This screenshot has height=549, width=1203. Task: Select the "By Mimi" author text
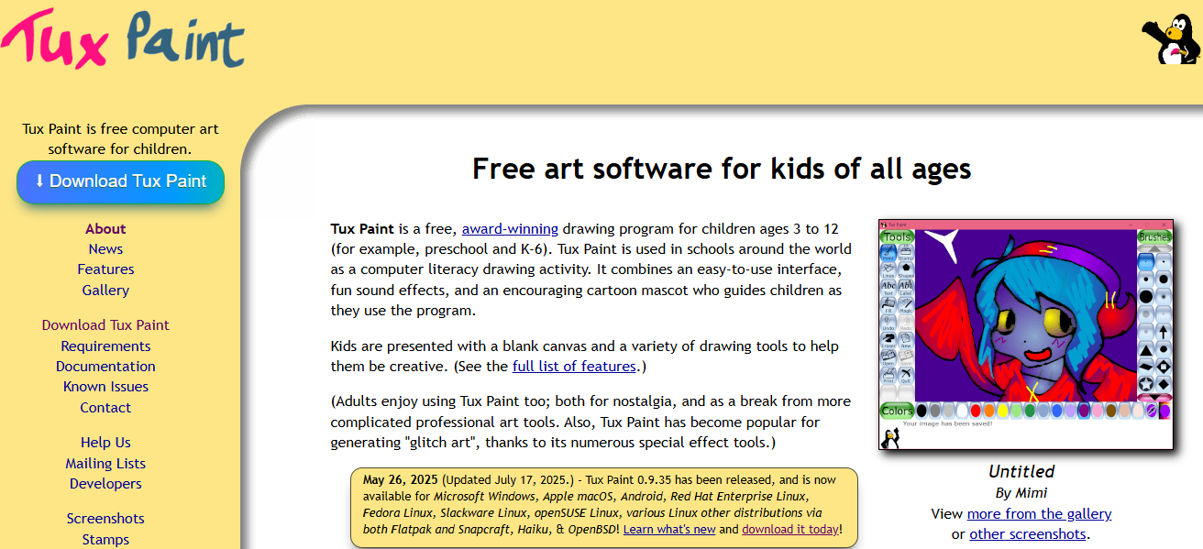[x=1021, y=494]
